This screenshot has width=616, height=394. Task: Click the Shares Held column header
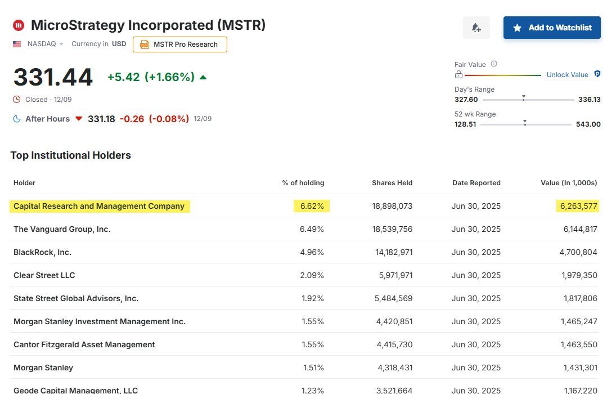click(392, 183)
